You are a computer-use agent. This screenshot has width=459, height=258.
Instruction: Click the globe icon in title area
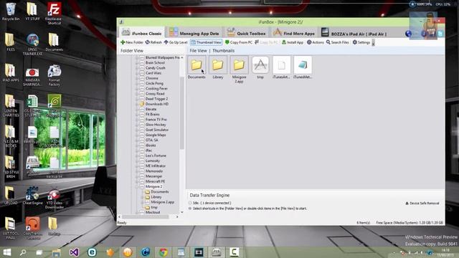coord(408,34)
